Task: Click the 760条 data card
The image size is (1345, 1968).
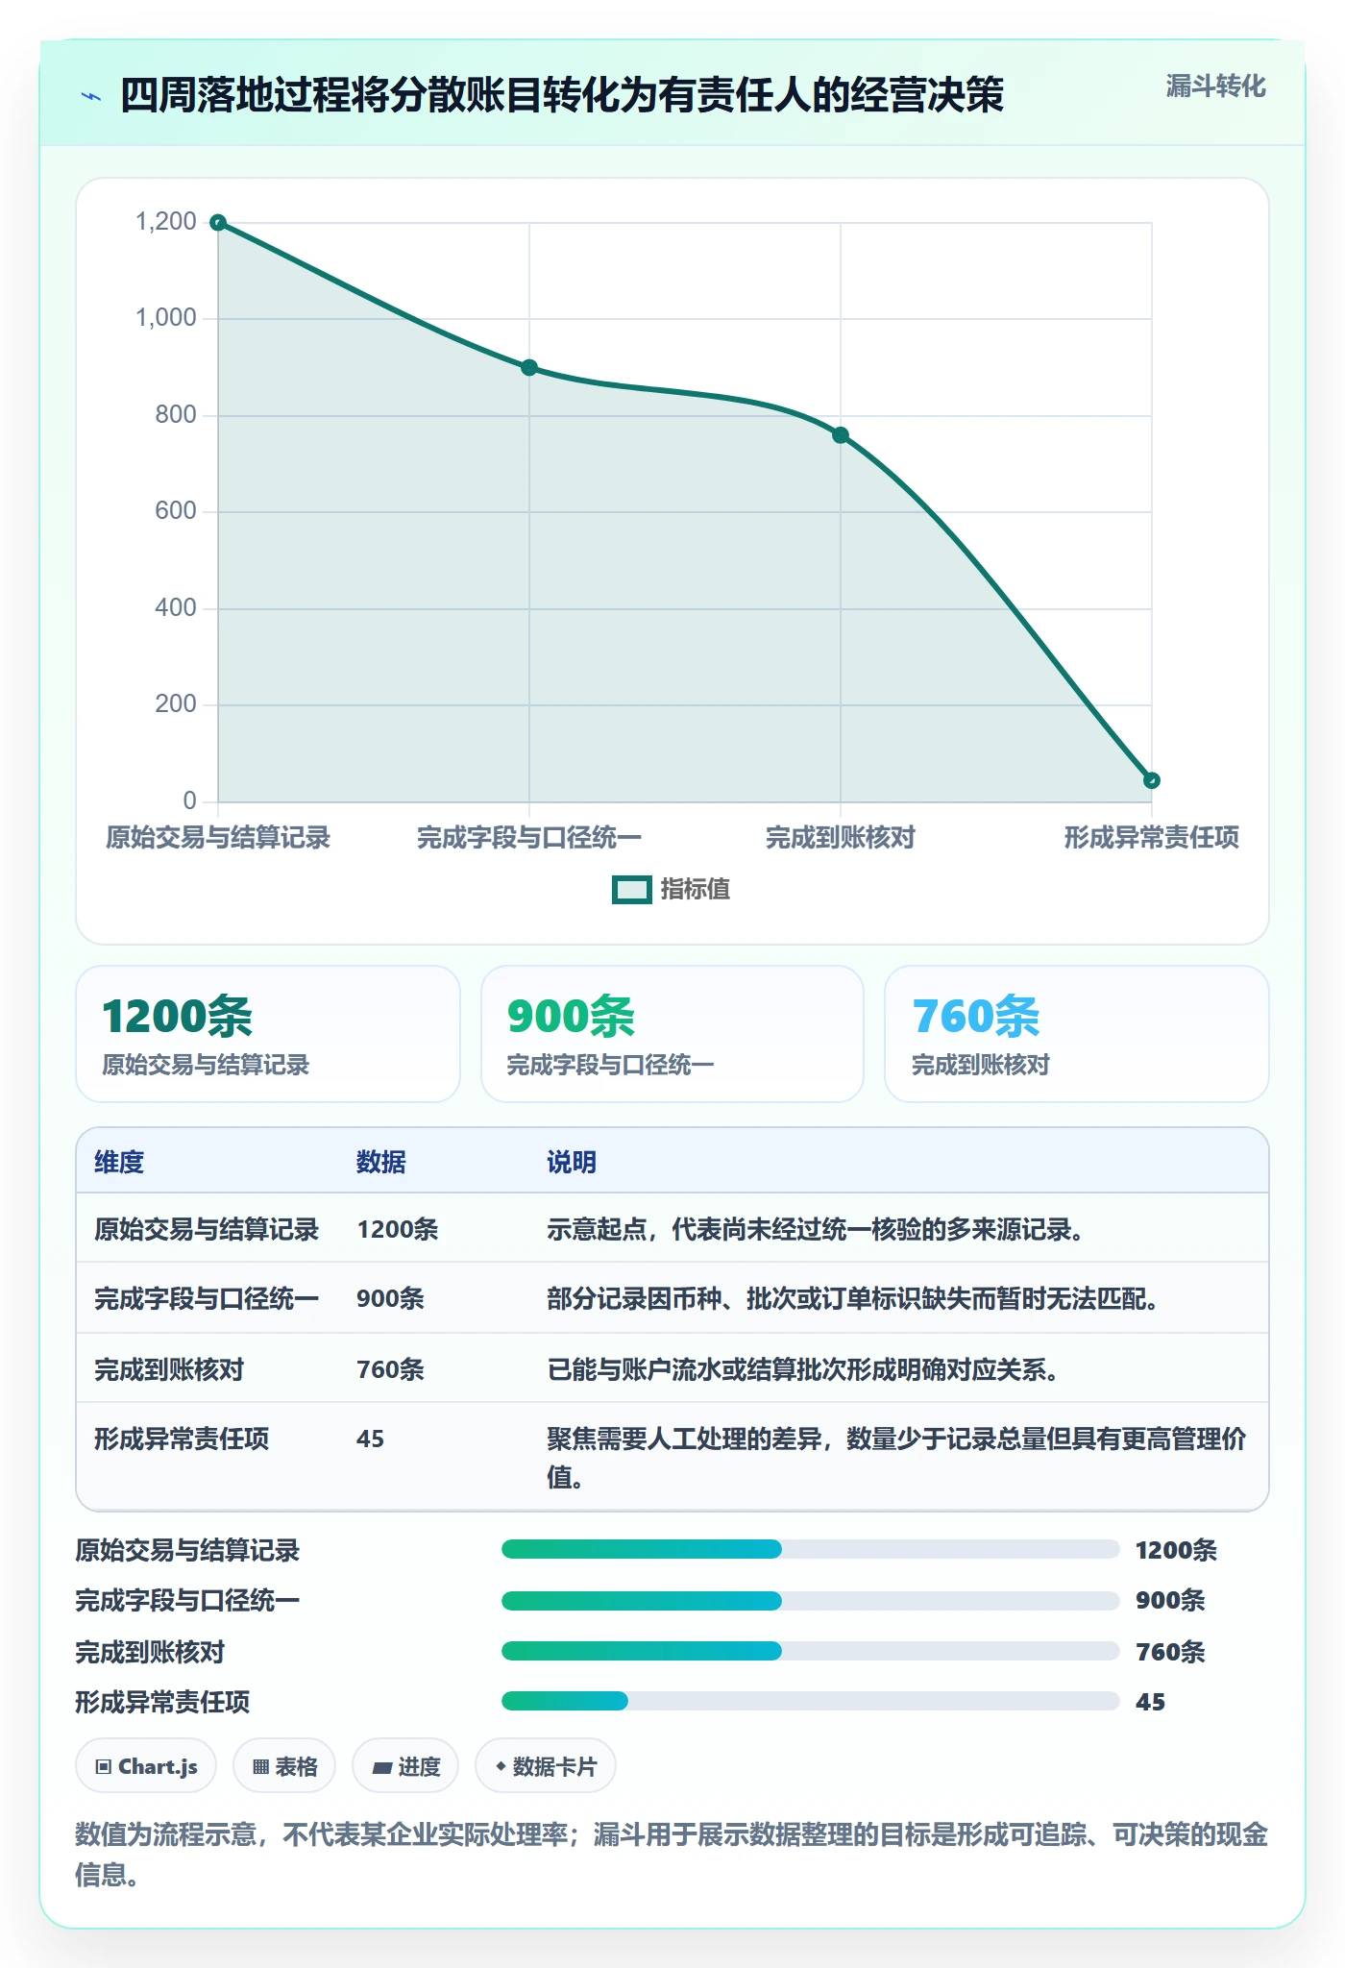Action: point(1077,1034)
